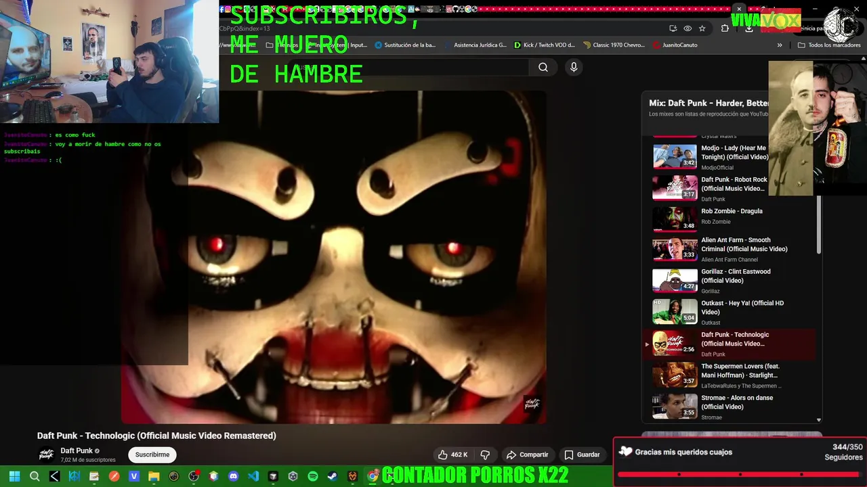
Task: Subscribe using the Suscribirme button
Action: click(152, 455)
